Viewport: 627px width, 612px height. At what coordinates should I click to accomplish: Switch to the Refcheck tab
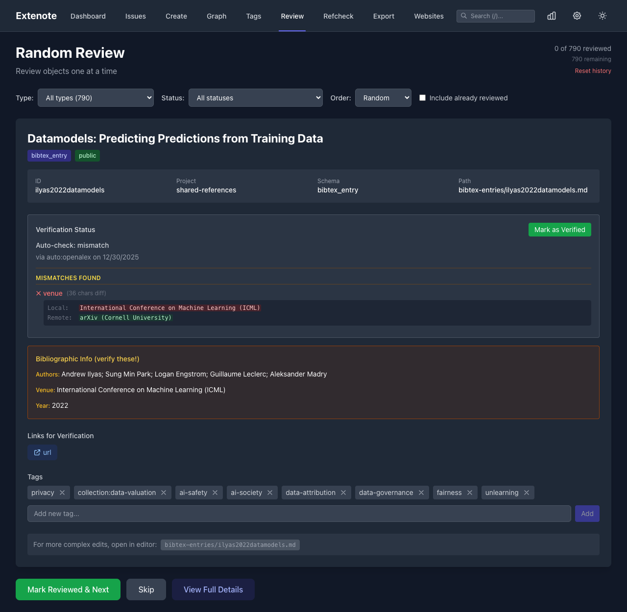pyautogui.click(x=338, y=16)
